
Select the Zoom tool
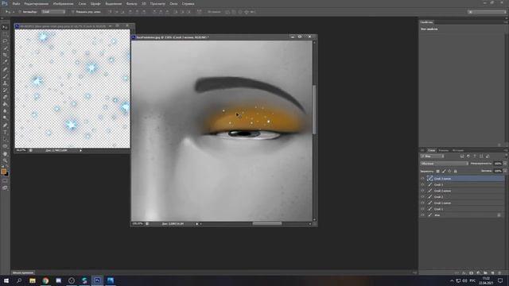pyautogui.click(x=5, y=160)
